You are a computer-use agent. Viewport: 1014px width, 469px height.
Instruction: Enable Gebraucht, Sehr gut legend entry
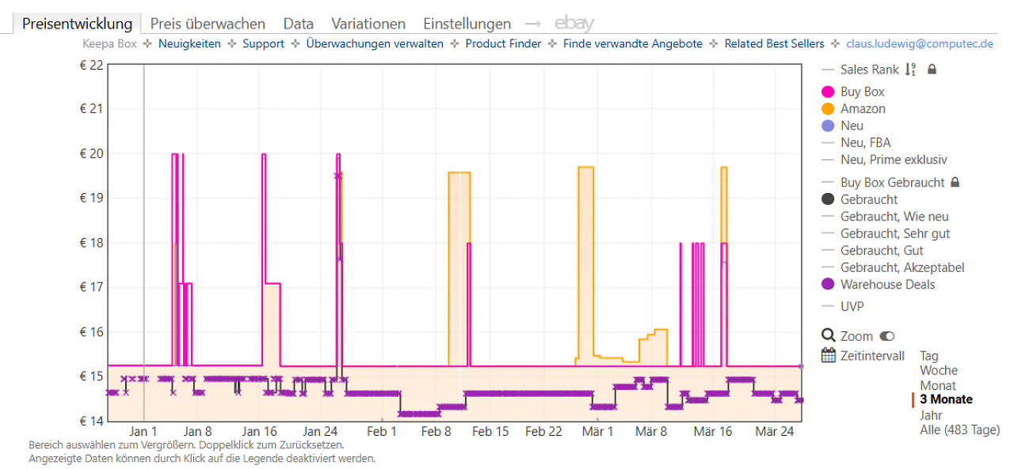895,234
